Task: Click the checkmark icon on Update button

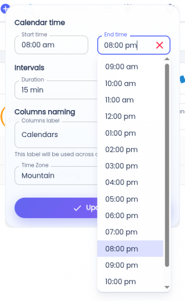Action: 77,208
